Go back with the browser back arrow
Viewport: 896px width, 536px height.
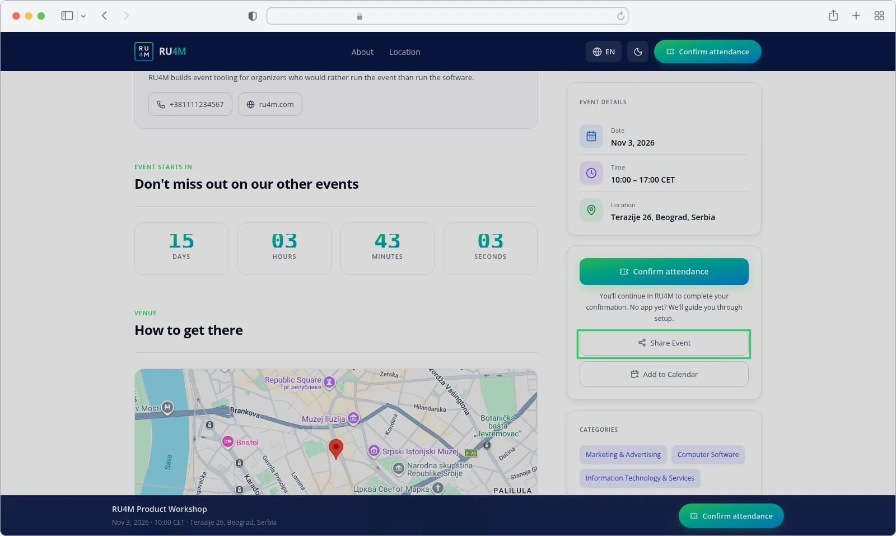[104, 16]
